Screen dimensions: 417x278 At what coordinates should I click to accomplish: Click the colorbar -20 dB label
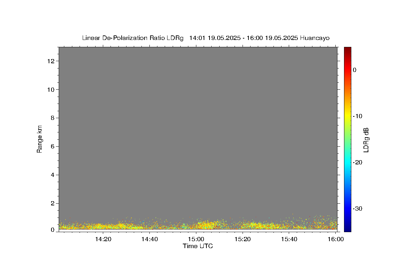point(358,162)
